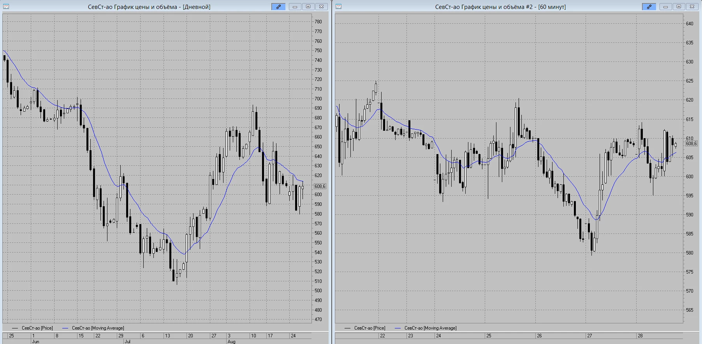Toggle the link icon on the 60 минут chart
The width and height of the screenshot is (702, 344).
point(649,7)
